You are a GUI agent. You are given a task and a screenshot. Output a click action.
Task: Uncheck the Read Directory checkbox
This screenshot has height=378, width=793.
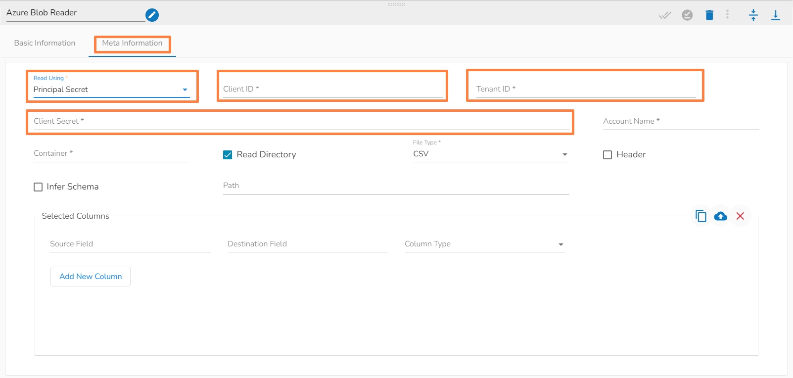(x=228, y=155)
